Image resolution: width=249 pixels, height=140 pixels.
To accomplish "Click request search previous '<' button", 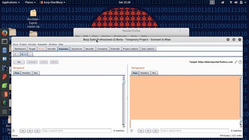I will pyautogui.click(x=23, y=131).
